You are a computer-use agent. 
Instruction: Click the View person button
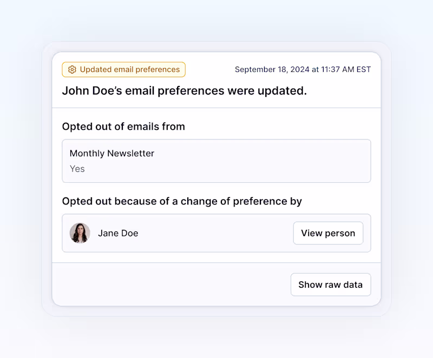[328, 233]
